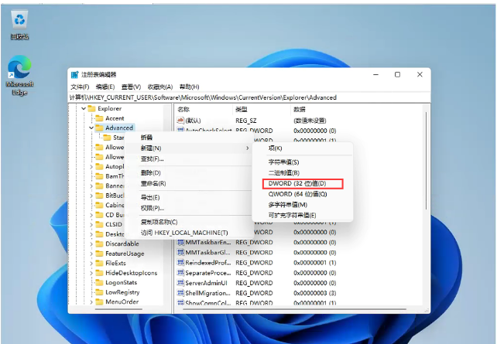Open the Microsoft Edge desktop icon
Viewport: 497px width, 344px height.
pos(19,70)
